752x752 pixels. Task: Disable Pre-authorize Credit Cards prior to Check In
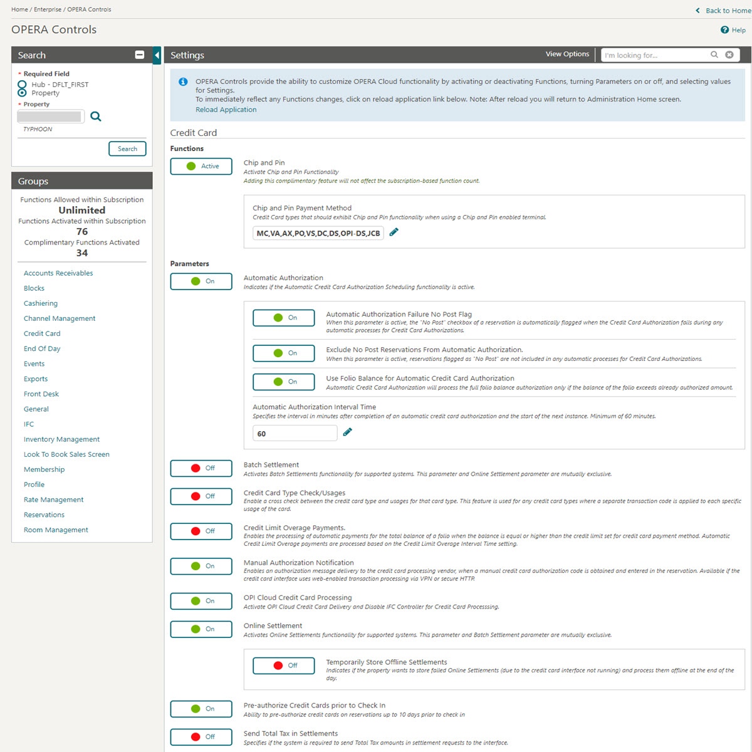(201, 709)
